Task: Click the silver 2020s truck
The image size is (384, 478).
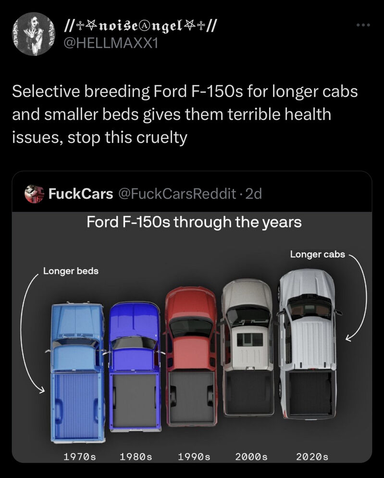Action: click(x=309, y=344)
